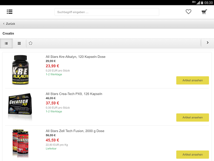Image resolution: width=214 pixels, height=161 pixels.
Task: Open Zell Tech Fusion product image
Action: tap(20, 143)
